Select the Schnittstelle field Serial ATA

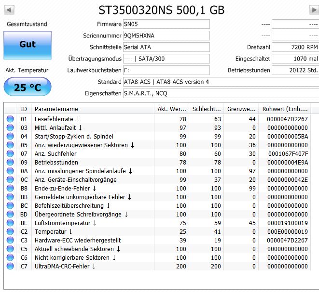(166, 47)
